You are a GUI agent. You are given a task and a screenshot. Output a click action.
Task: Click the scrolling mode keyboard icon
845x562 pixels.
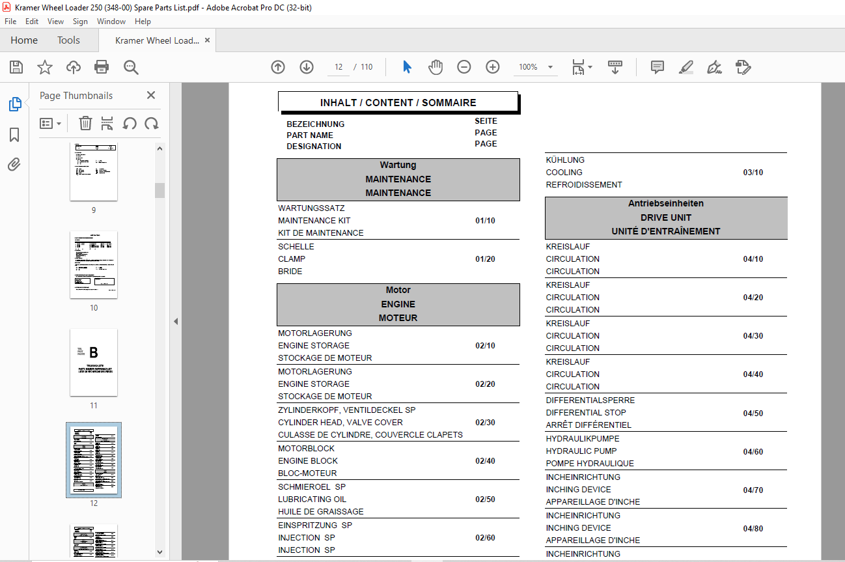(615, 67)
